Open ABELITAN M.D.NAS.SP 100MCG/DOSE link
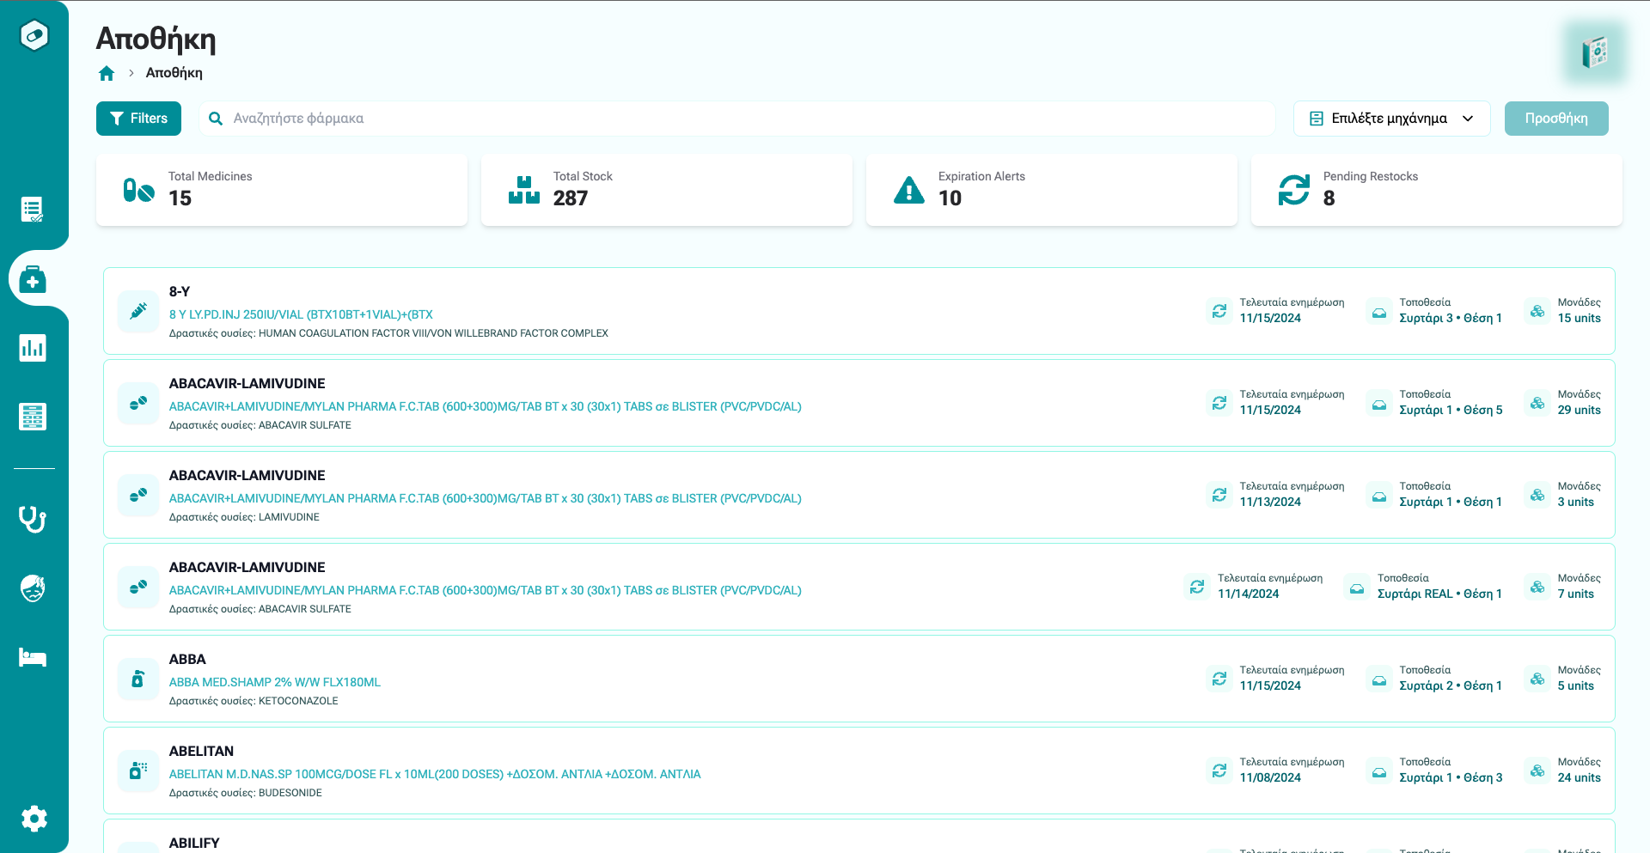This screenshot has height=853, width=1650. click(x=435, y=774)
